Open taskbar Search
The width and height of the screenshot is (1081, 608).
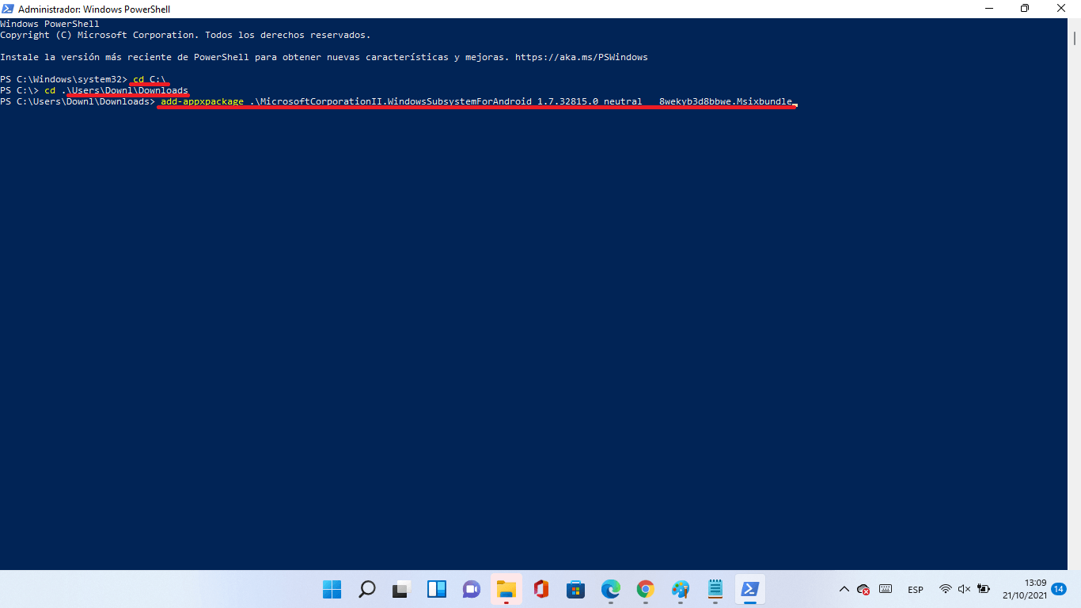[367, 589]
